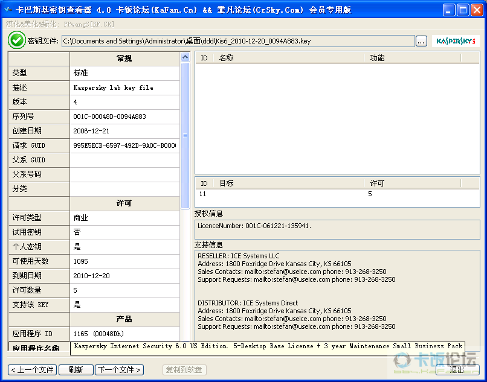Click the 序列号 row label
The image size is (487, 382).
tap(39, 116)
